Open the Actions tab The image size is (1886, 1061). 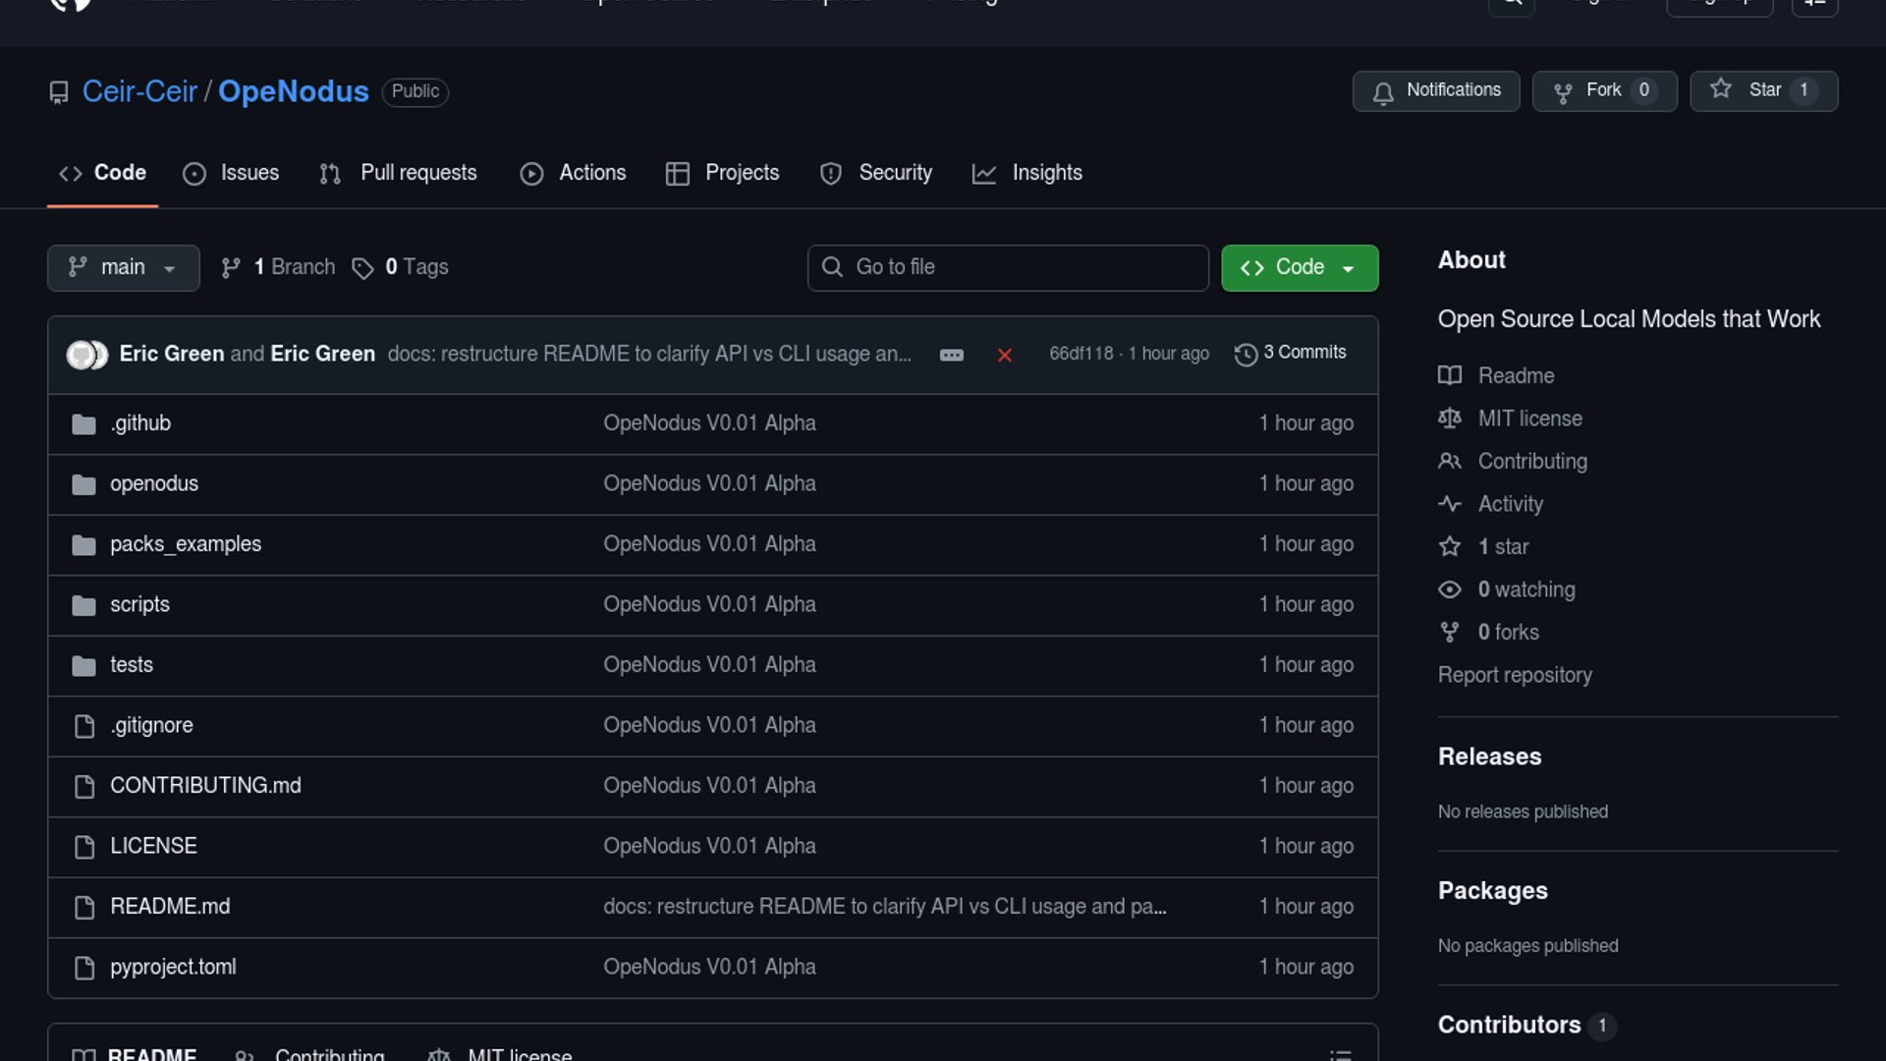(573, 173)
